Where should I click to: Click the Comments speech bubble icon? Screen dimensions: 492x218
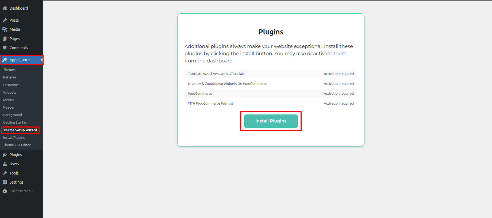click(5, 48)
